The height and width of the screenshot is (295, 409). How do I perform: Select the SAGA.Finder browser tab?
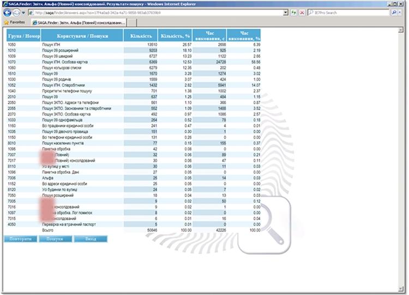pyautogui.click(x=79, y=23)
